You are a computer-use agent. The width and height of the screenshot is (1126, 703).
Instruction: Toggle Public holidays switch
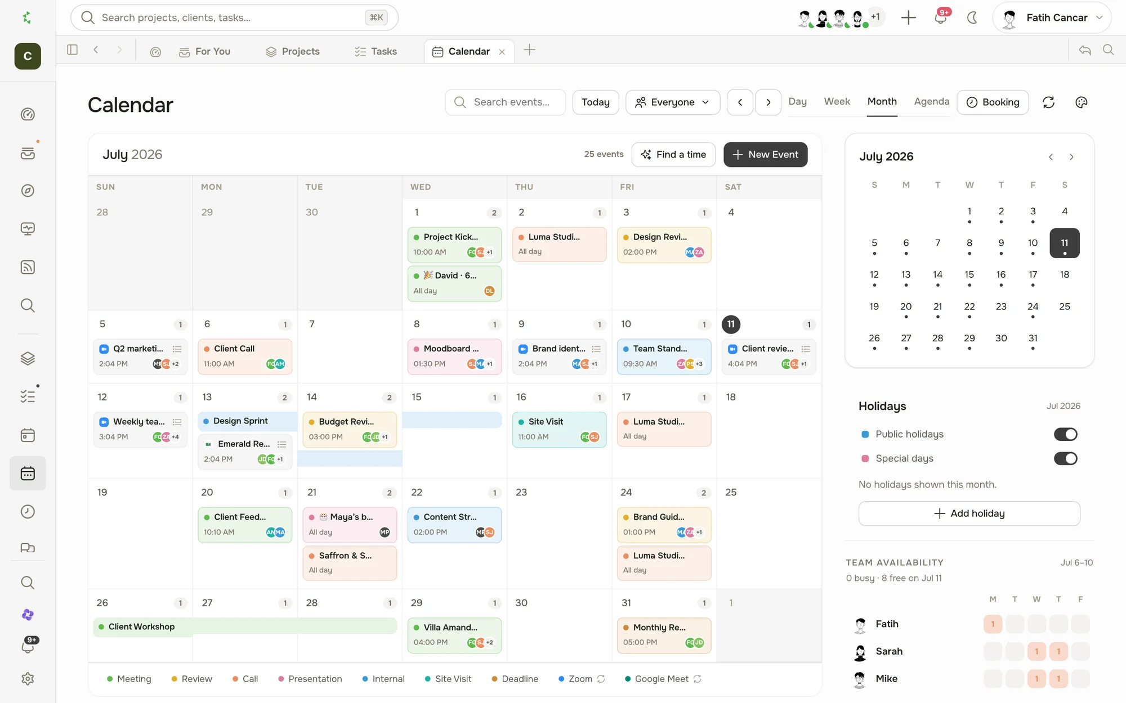tap(1065, 434)
